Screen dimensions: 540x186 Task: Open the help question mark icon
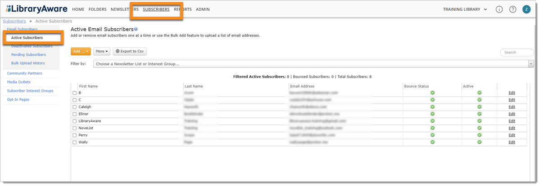tap(513, 9)
